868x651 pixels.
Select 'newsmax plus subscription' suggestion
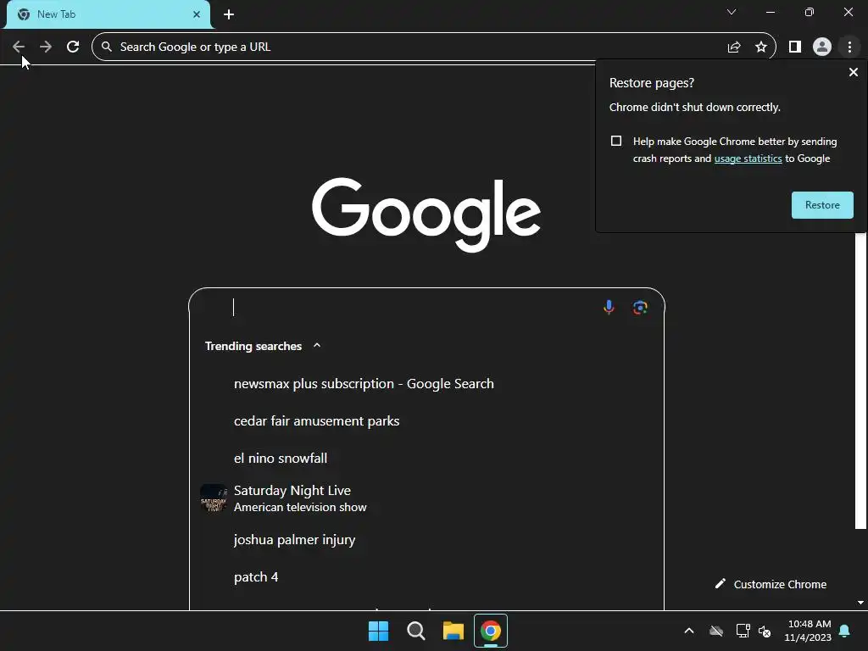coord(426,384)
